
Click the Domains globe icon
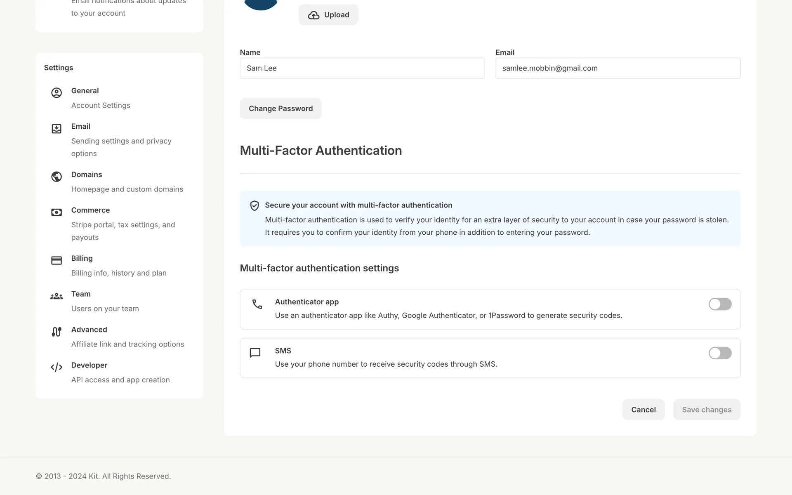pos(57,177)
